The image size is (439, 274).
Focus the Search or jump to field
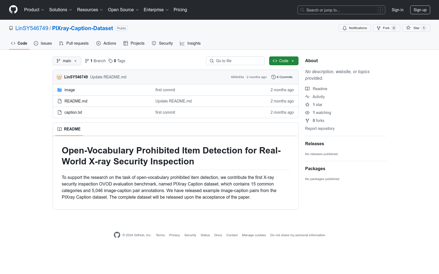(341, 10)
